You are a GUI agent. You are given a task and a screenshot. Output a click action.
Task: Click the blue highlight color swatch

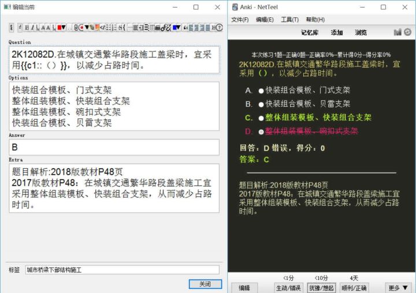[174, 27]
